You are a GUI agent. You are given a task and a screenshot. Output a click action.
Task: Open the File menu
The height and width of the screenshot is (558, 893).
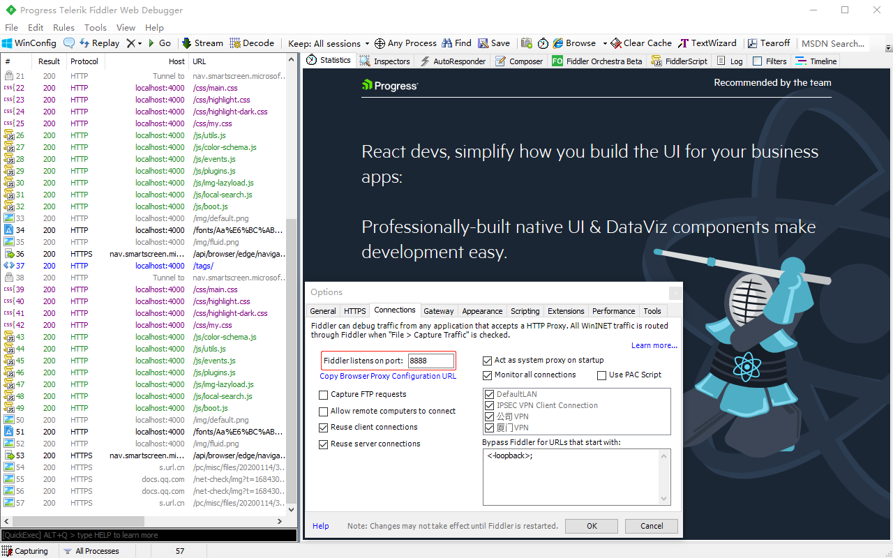11,28
